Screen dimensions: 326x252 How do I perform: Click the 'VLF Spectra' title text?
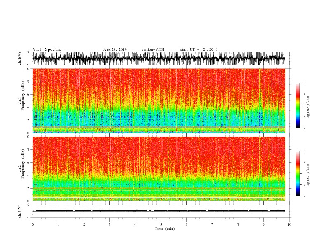[47, 49]
